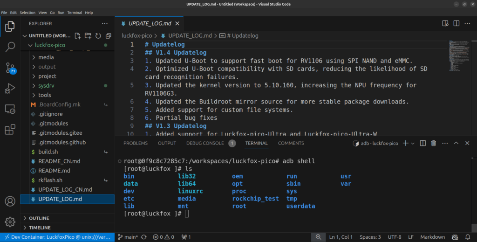The width and height of the screenshot is (477, 242).
Task: Open the Run menu
Action: [61, 13]
